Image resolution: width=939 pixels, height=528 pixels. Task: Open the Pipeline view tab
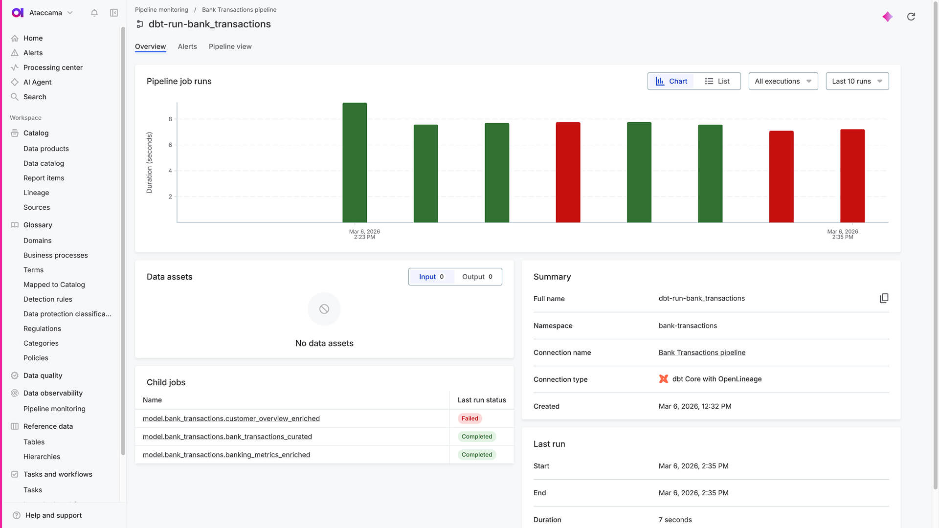tap(230, 46)
